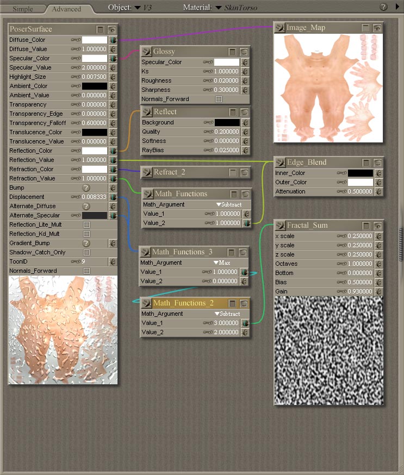Open the Reflect Background color swatch

[x=227, y=123]
